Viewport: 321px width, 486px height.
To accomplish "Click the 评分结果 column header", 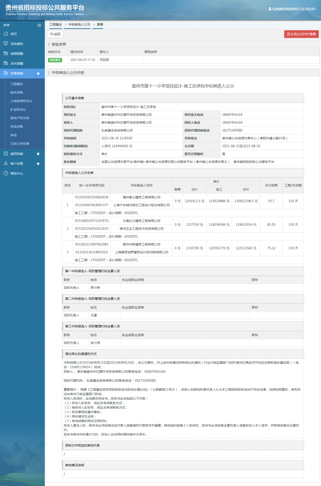I will 271,185.
